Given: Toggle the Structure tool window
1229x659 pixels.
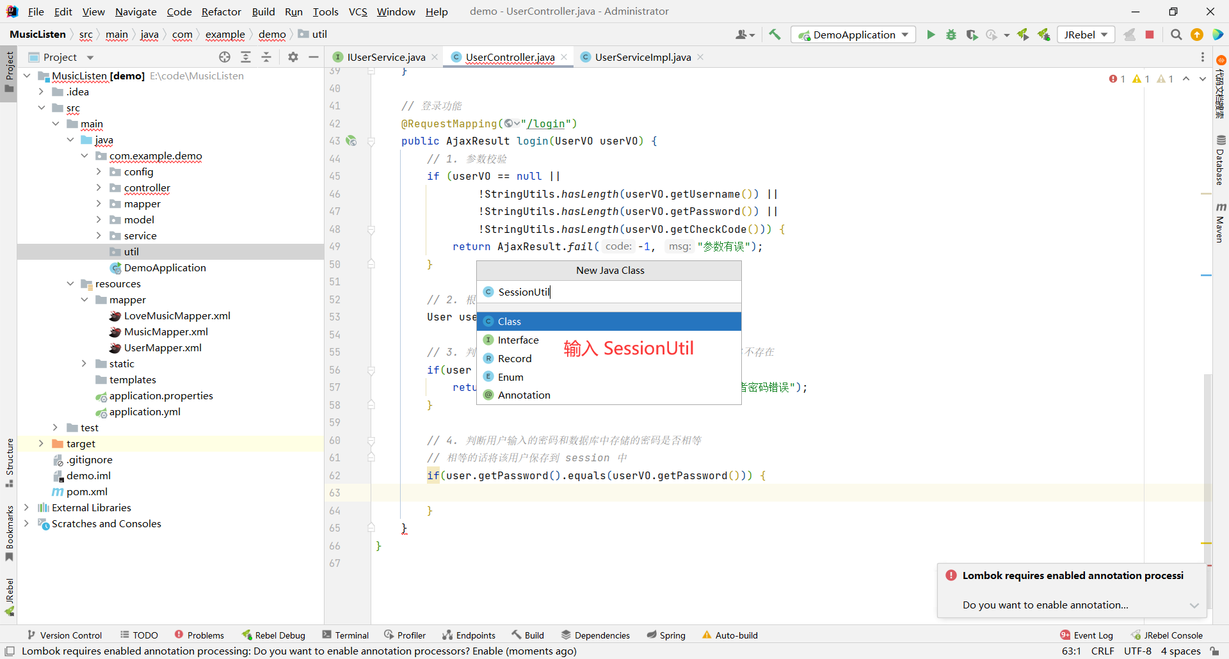Looking at the screenshot, I should tap(9, 462).
